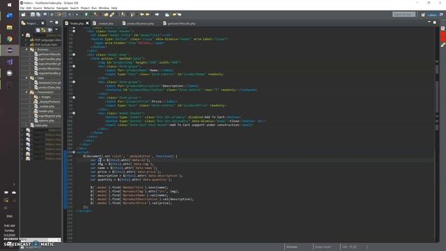
Task: Select logoutHandler.php in Business folder
Action: (47, 63)
